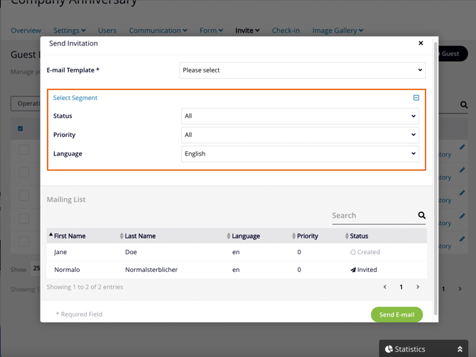Collapse the Select Segment panel icon
This screenshot has width=476, height=357.
(416, 98)
